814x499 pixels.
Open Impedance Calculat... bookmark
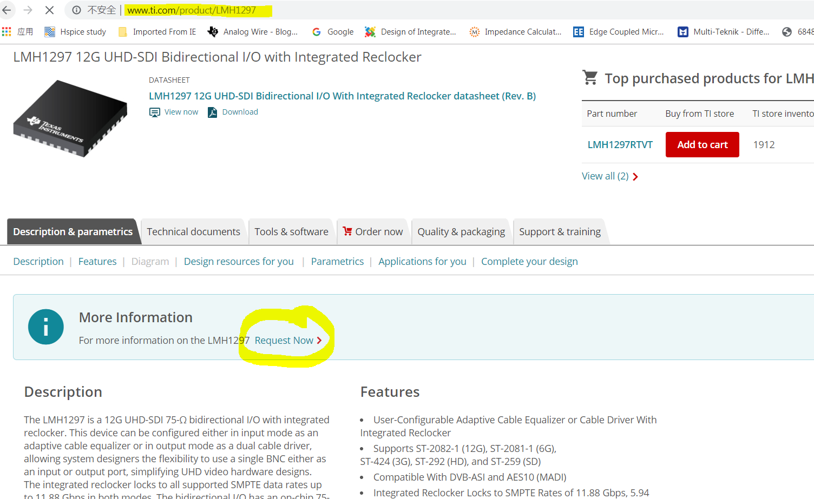click(x=515, y=32)
